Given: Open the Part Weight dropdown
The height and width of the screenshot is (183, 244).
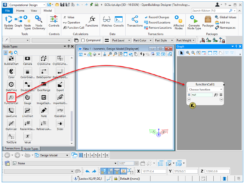Looking at the screenshot, I should tap(186, 40).
